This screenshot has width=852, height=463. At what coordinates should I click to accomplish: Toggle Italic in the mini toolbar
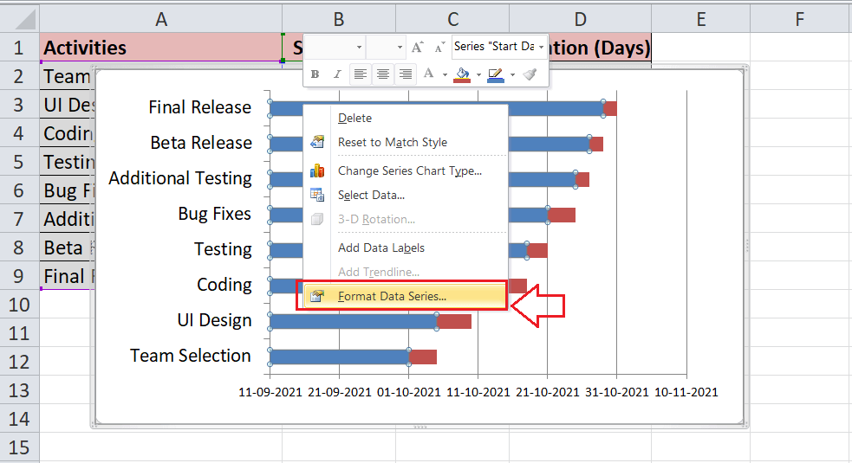coord(337,74)
